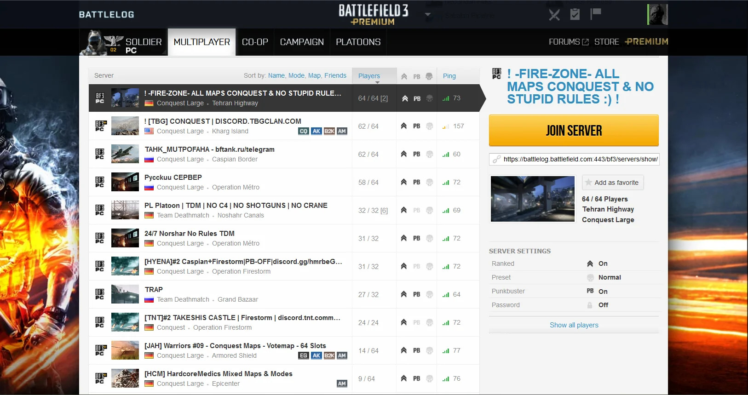Click the B2K badge on [TBG] CONQUEST server
This screenshot has width=748, height=395.
click(329, 131)
